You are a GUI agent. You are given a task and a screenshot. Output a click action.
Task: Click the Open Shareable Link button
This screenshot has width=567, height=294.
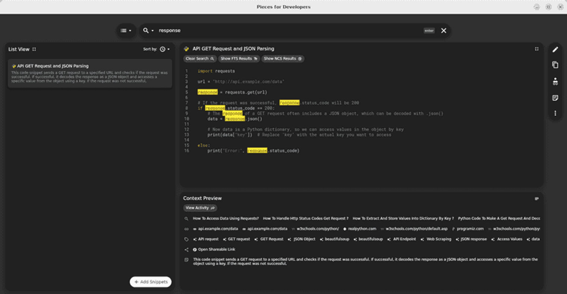(x=214, y=250)
